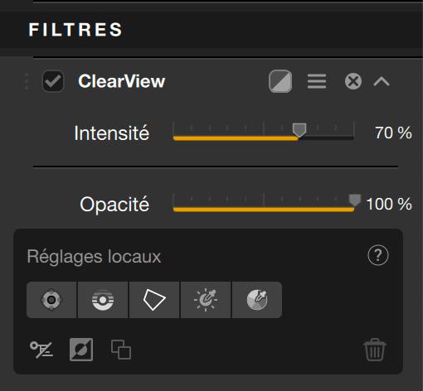Click the Intensité 70 % value field
The width and height of the screenshot is (423, 391).
393,133
